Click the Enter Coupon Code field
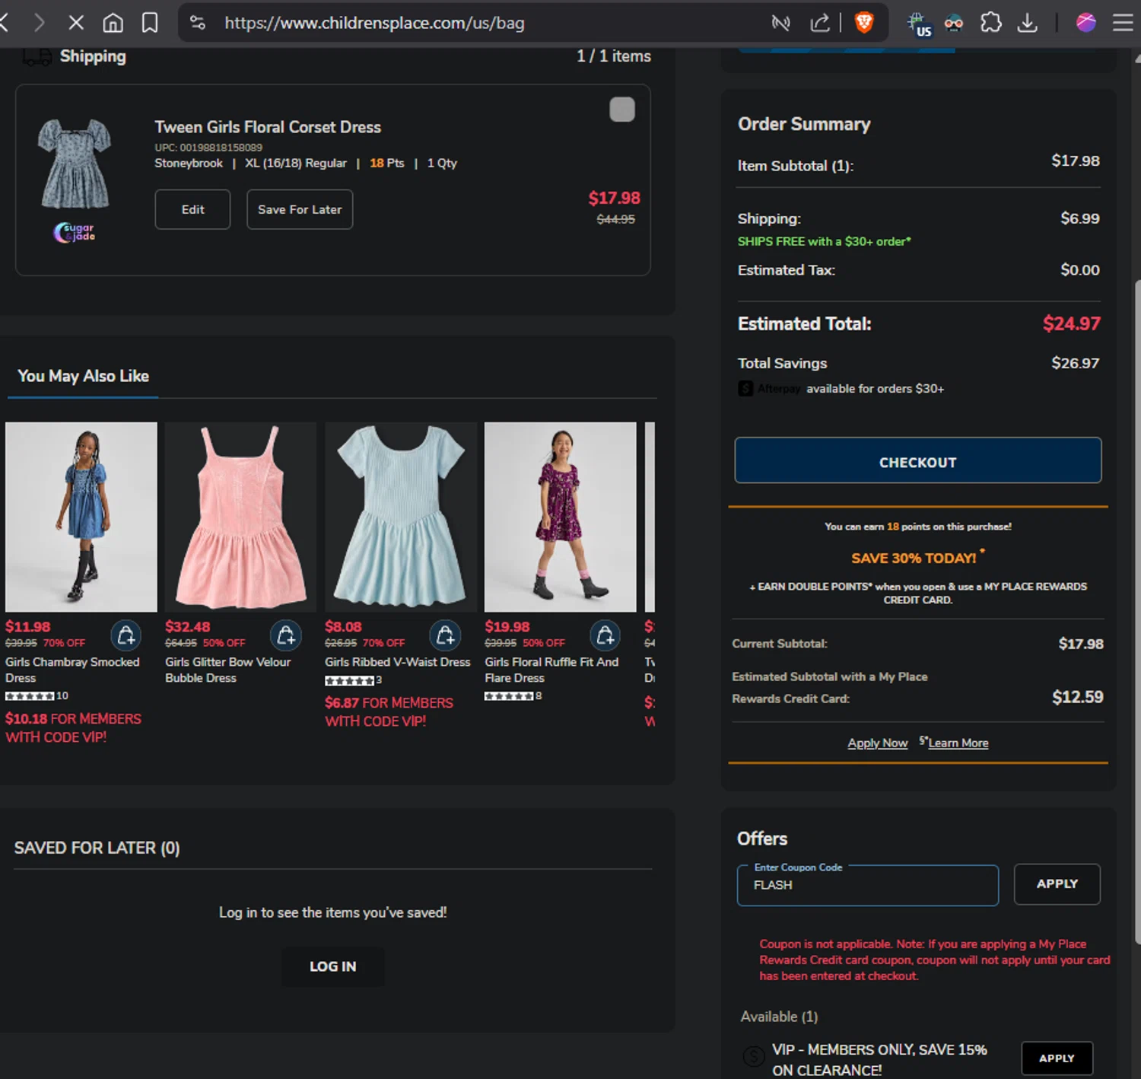Viewport: 1141px width, 1079px height. 868,885
